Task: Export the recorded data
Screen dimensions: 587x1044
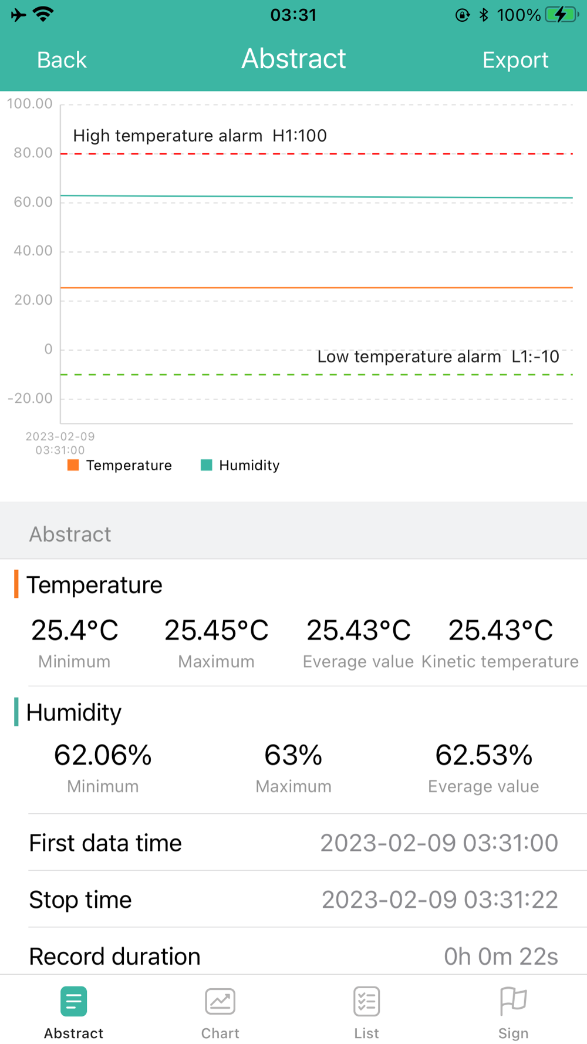Action: tap(515, 60)
